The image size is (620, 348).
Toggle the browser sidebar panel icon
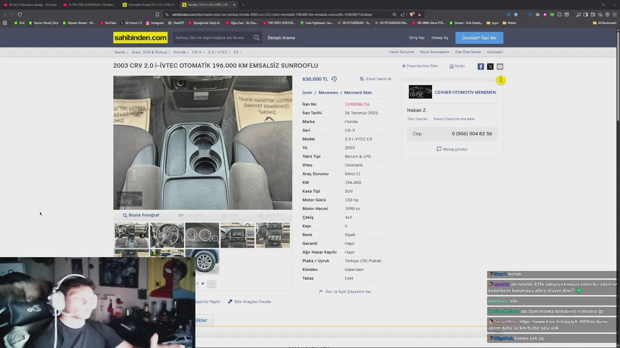click(x=586, y=14)
